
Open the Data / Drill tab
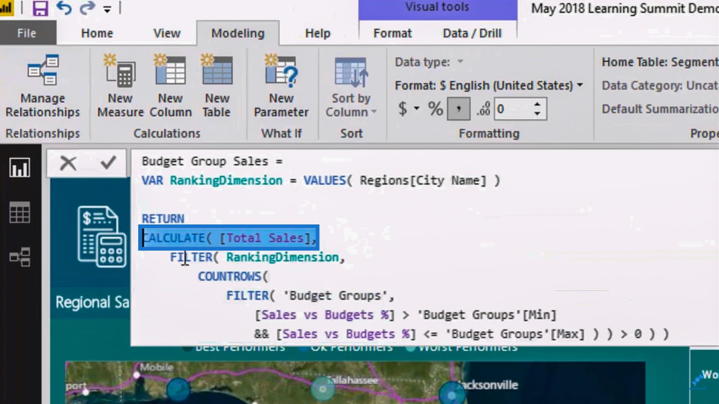[x=472, y=33]
